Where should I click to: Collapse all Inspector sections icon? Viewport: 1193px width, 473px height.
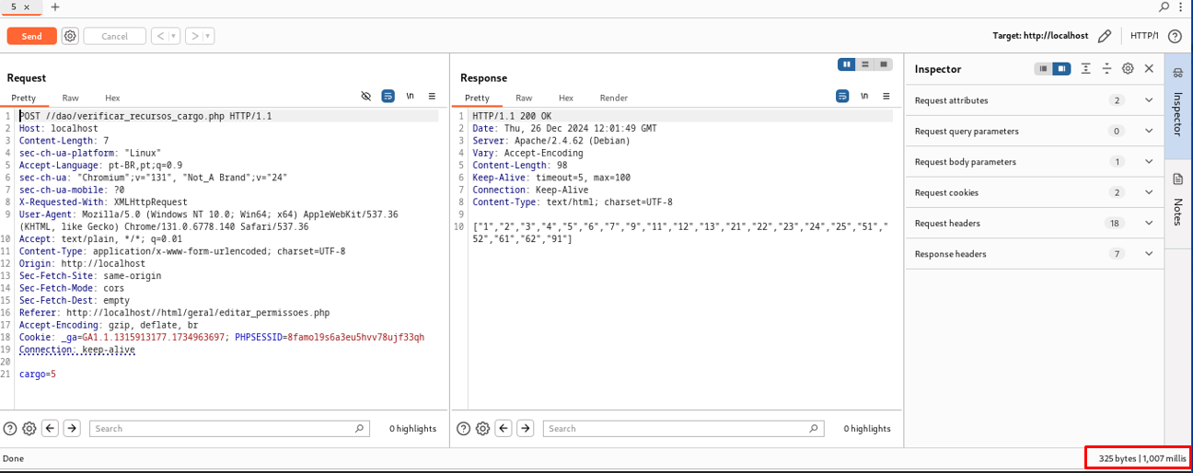pos(1107,68)
